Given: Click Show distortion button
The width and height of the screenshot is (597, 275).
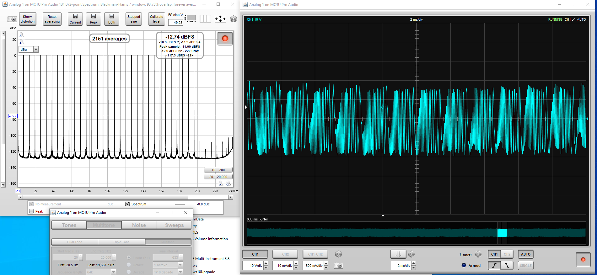Looking at the screenshot, I should [28, 19].
